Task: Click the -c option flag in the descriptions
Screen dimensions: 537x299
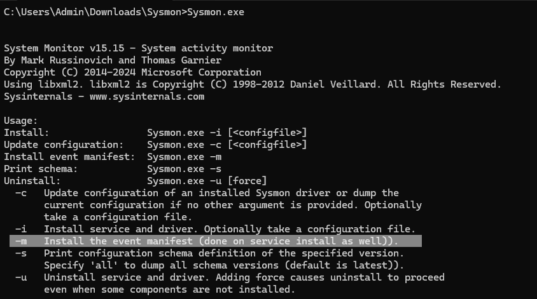Action: point(21,193)
